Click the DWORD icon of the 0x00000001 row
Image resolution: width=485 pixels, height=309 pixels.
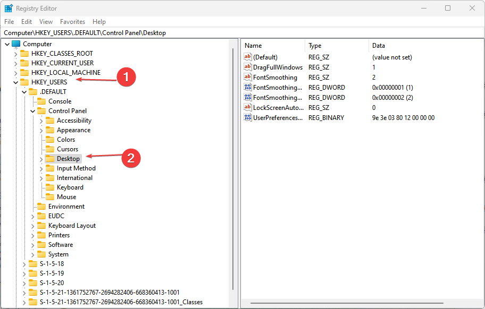(248, 88)
